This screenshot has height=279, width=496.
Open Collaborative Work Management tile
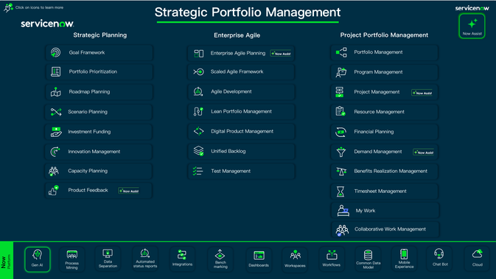pos(385,230)
